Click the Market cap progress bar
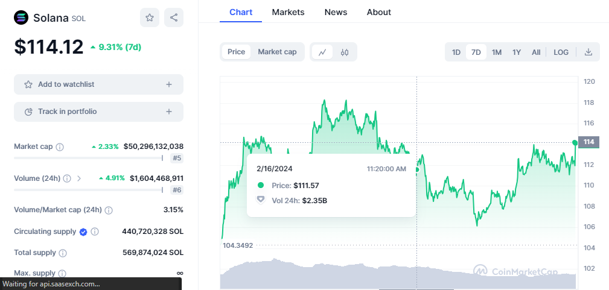Viewport: 609px width, 290px height. coord(89,158)
